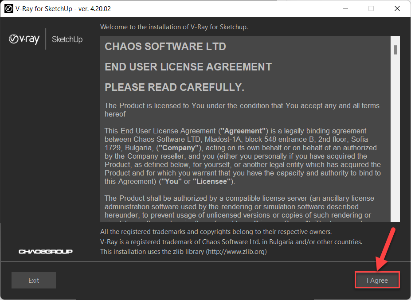Click the Exit button
411x300 pixels.
coord(34,280)
